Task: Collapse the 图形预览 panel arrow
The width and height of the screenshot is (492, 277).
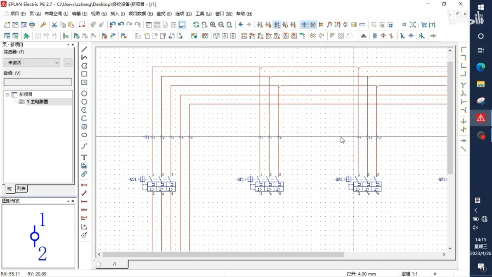Action: (68, 201)
